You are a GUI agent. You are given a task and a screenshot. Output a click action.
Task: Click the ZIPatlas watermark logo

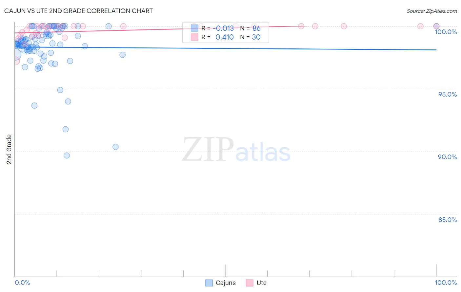click(x=236, y=150)
